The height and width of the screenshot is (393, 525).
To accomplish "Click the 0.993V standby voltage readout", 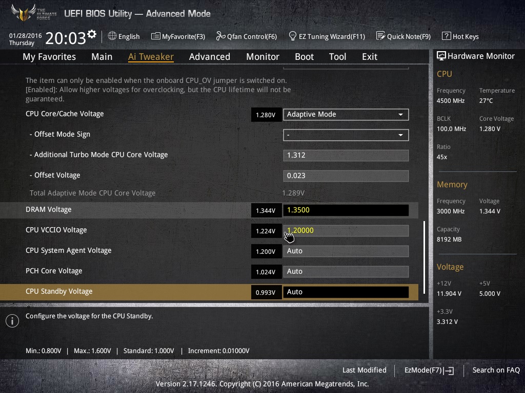I will point(266,292).
